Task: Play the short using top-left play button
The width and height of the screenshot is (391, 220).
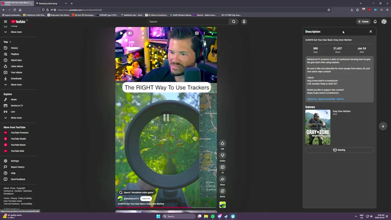Action: [122, 33]
